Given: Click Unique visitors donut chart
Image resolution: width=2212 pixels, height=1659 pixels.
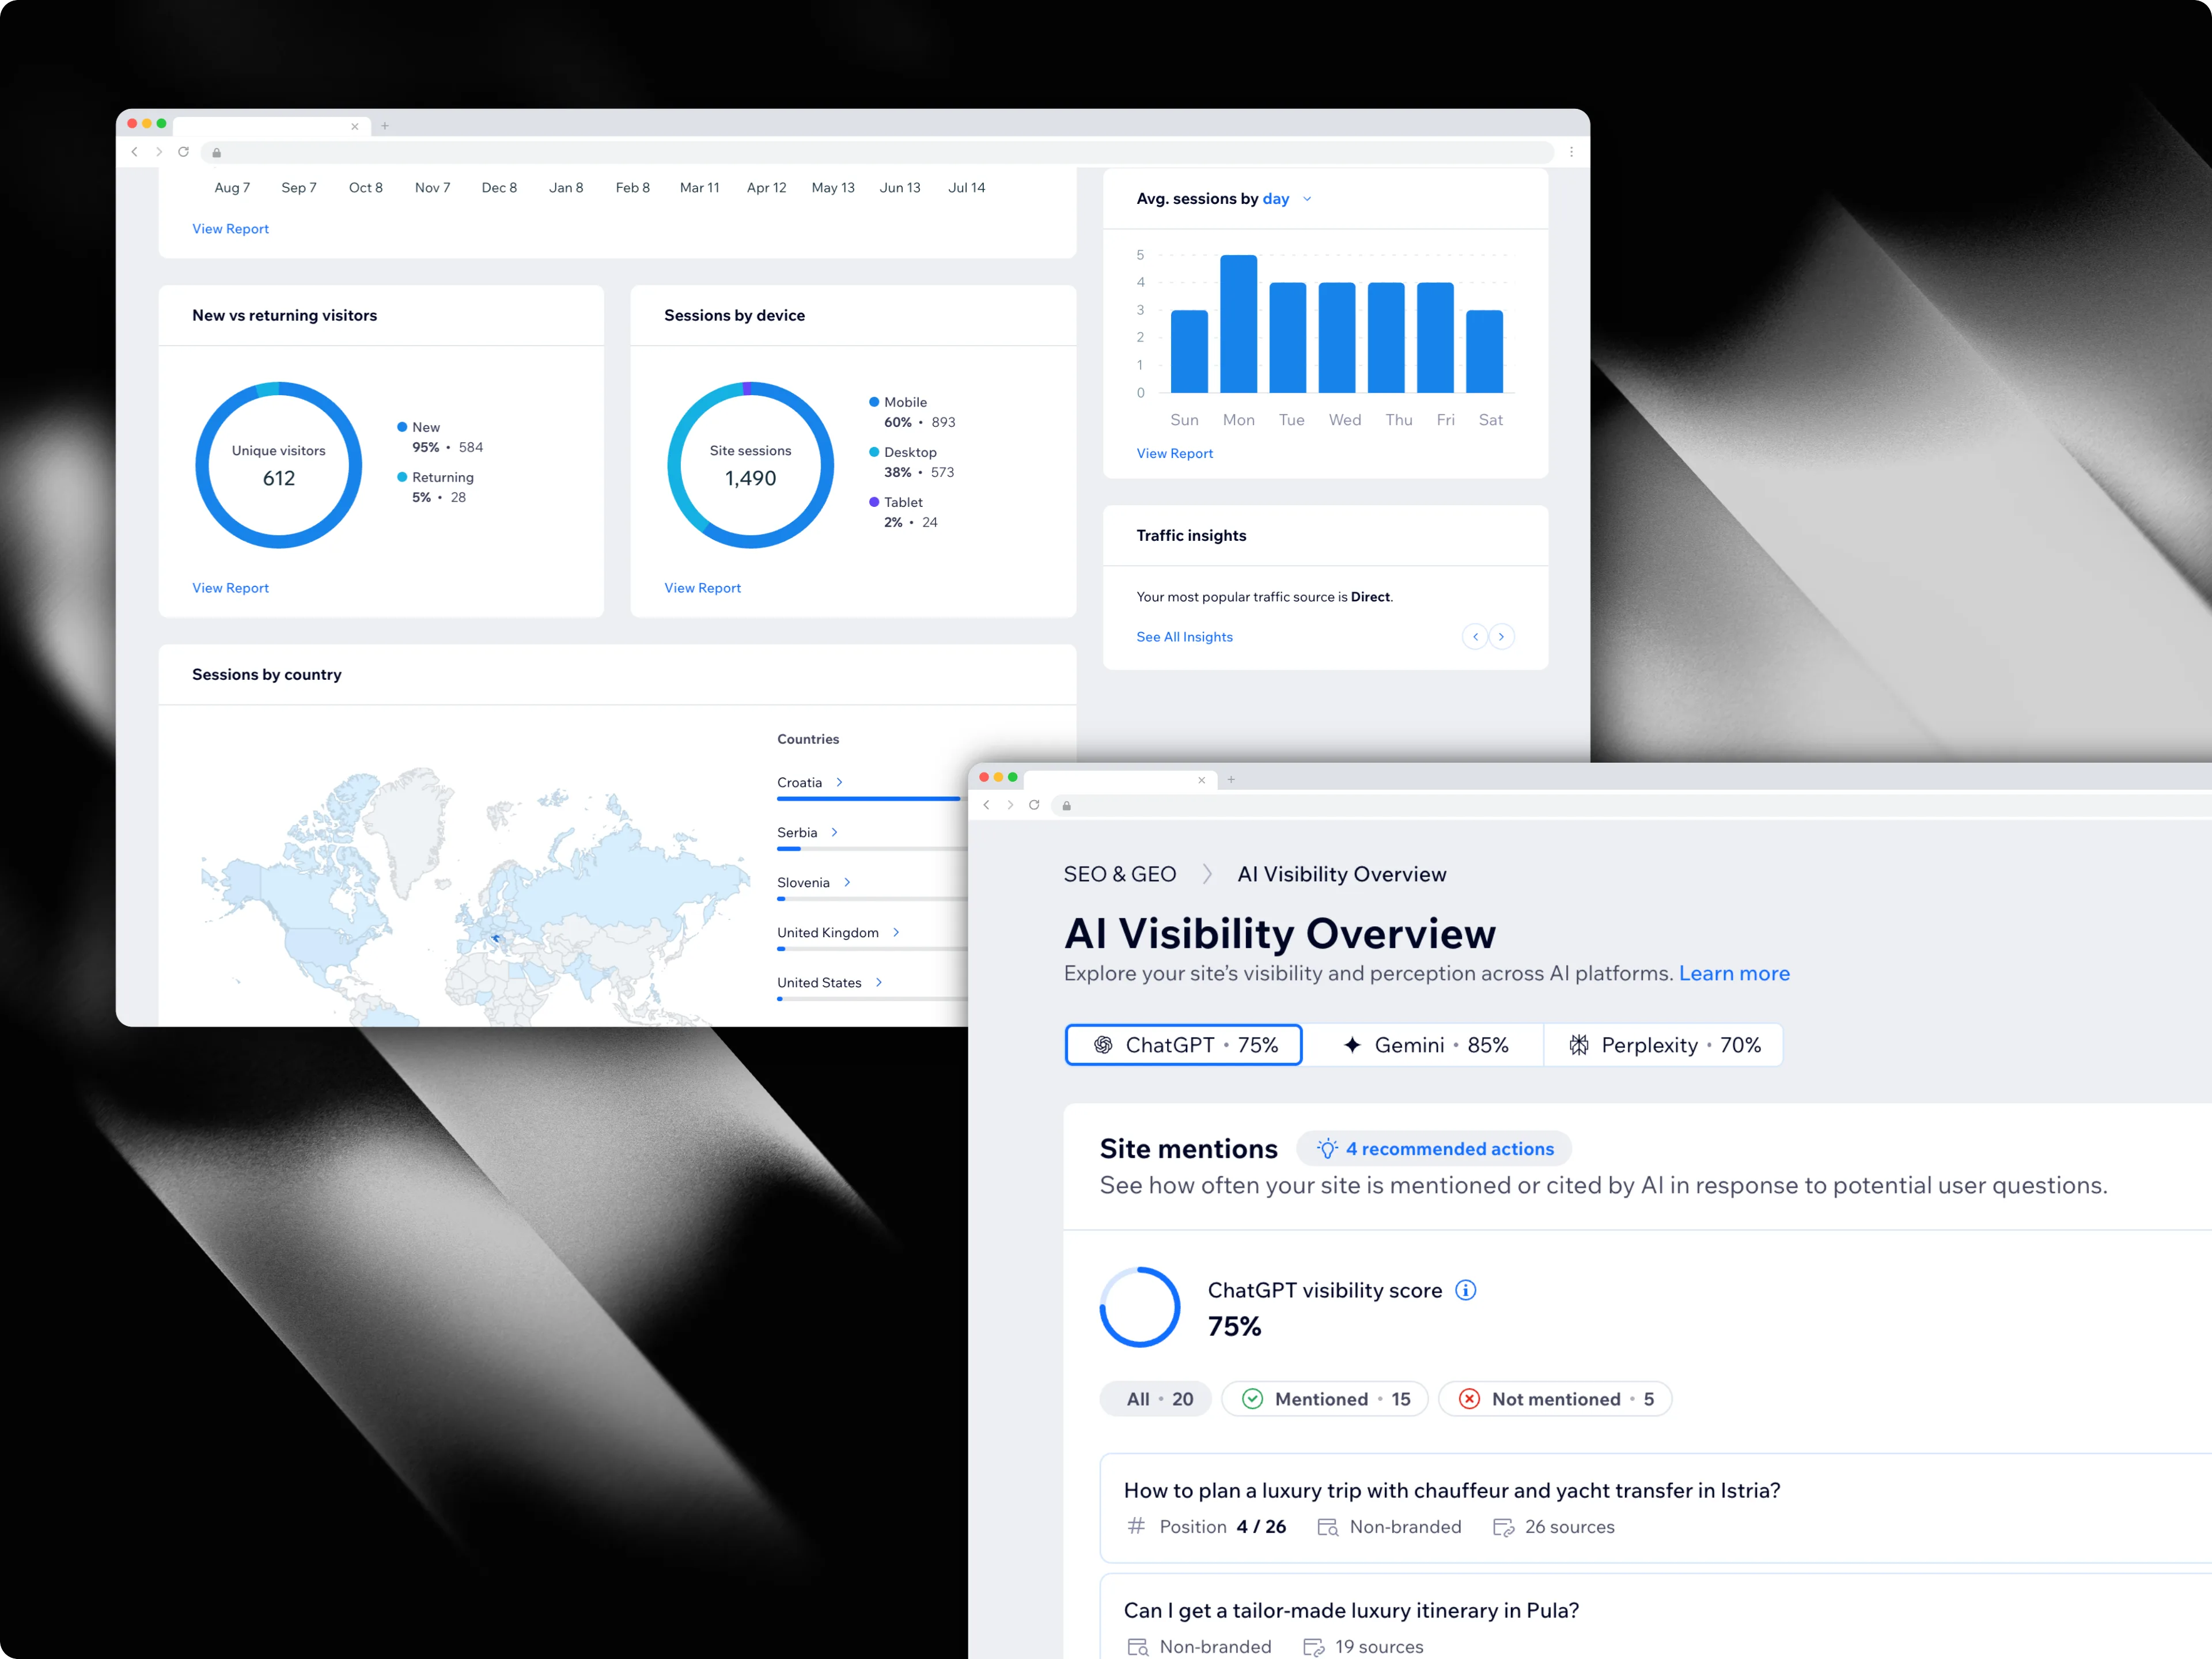Looking at the screenshot, I should (x=279, y=465).
